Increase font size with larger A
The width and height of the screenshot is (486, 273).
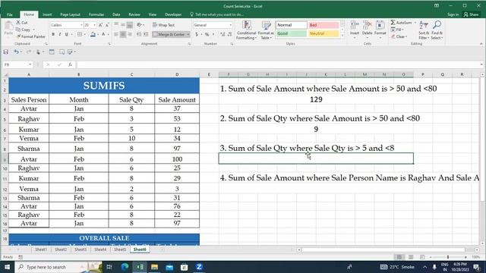[x=100, y=25]
